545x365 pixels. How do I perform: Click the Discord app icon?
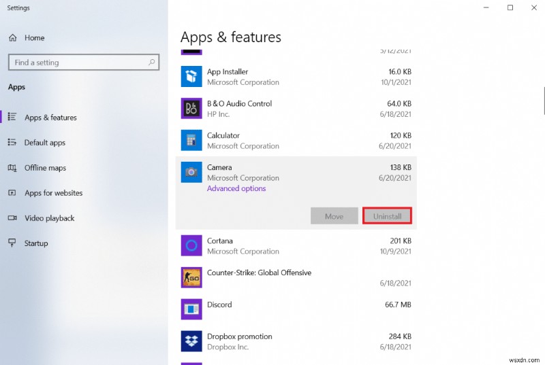(191, 309)
